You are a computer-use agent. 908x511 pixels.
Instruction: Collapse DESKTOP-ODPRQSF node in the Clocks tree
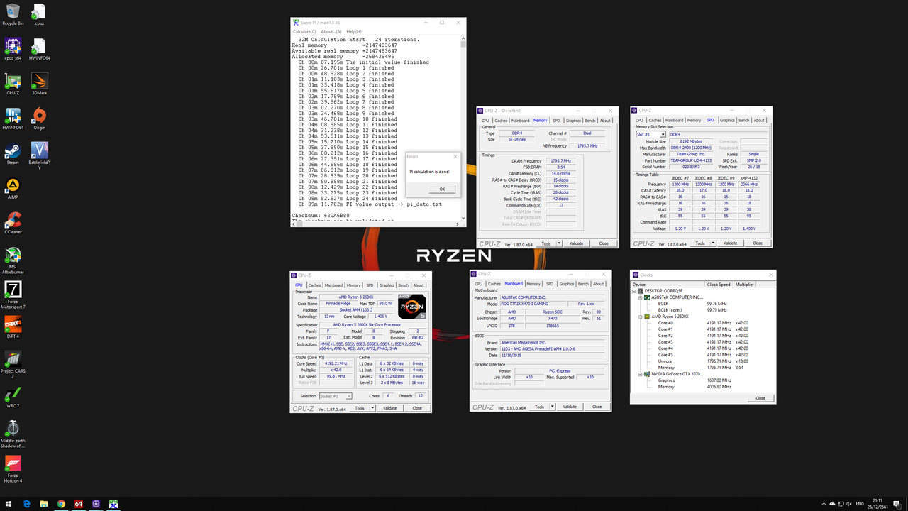[634, 291]
